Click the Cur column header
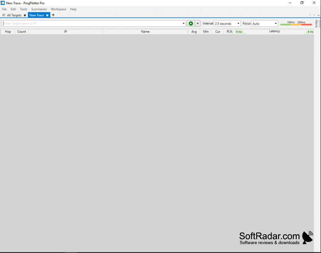The height and width of the screenshot is (253, 321). [218, 32]
